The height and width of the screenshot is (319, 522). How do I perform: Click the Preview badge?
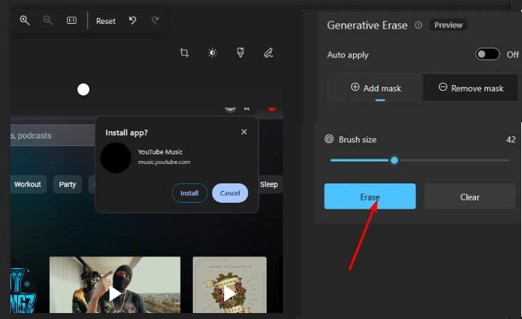[448, 25]
